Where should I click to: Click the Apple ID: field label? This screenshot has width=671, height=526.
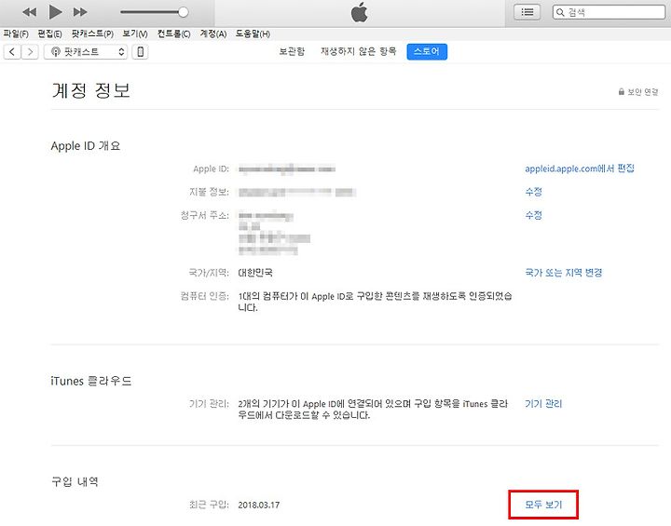pyautogui.click(x=211, y=169)
